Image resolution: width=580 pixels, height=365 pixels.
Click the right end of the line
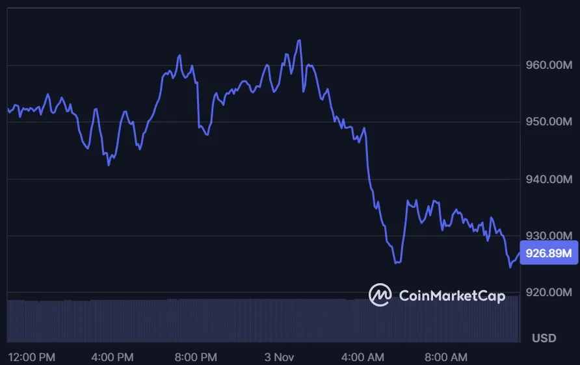(x=519, y=253)
